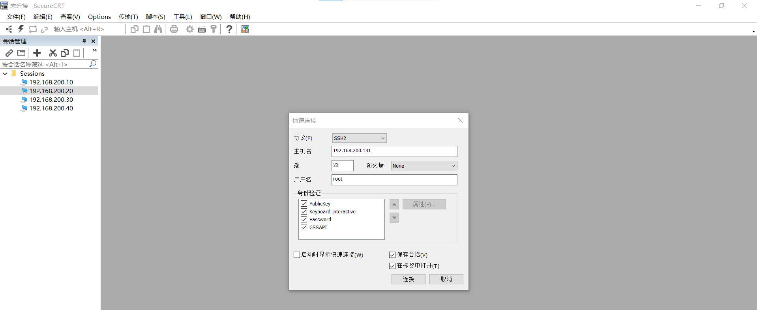Open the 传输(T) menu
The width and height of the screenshot is (757, 310).
pos(128,17)
